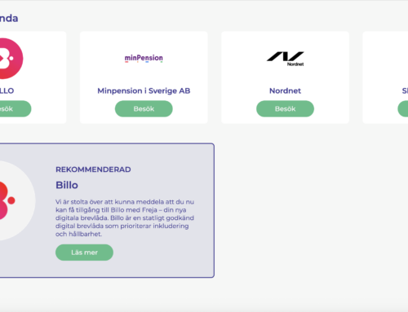Viewport: 408px width, 312px height.
Task: Click the partially visible Billo Besök button
Action: pos(16,109)
